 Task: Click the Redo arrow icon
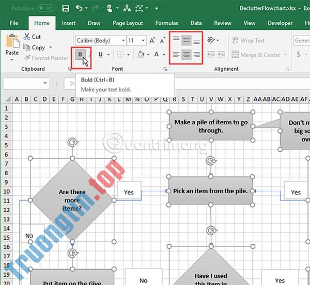click(96, 8)
